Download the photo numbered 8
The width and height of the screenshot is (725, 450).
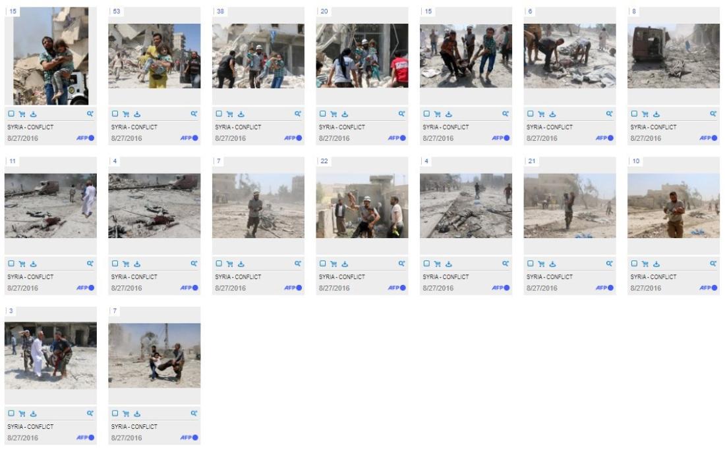click(656, 114)
